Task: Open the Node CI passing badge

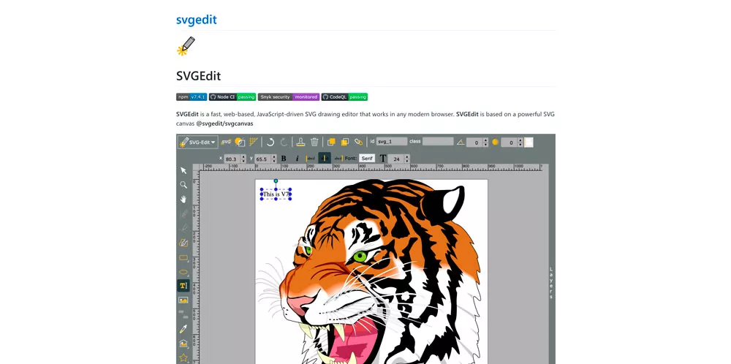Action: (x=232, y=97)
